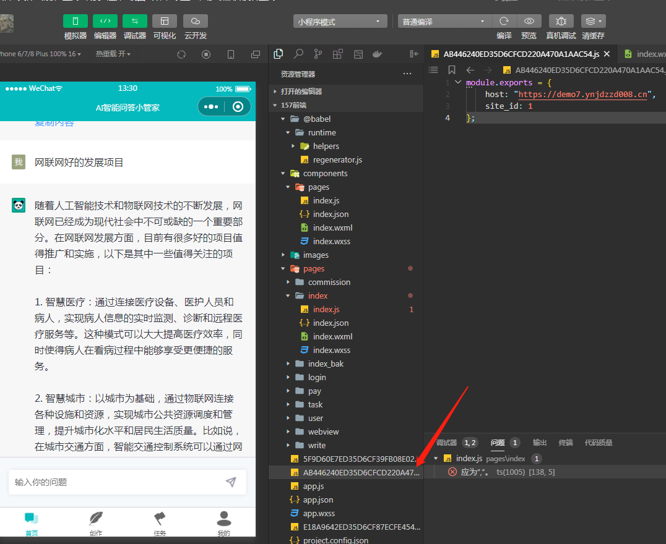The image size is (666, 544).
Task: Open the visualization panel button
Action: point(165,21)
